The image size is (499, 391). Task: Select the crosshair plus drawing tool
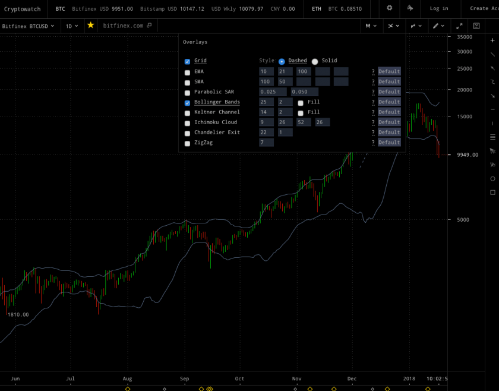[492, 40]
